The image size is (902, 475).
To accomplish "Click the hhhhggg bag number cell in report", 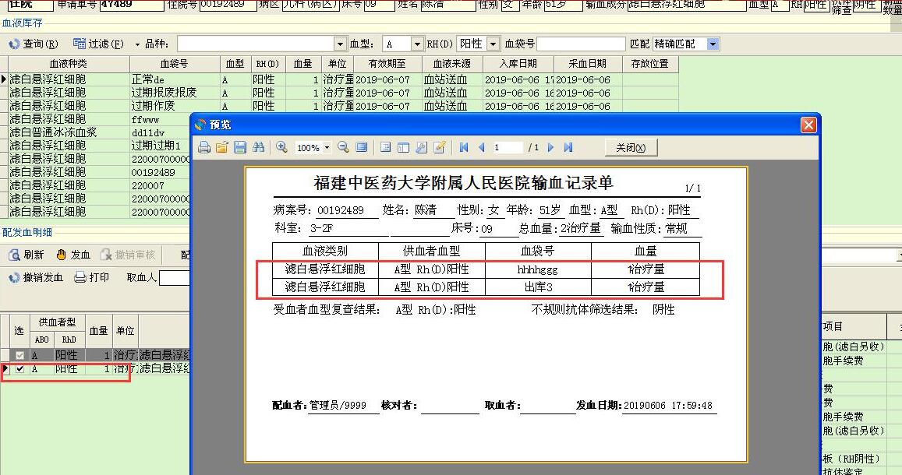I will click(537, 269).
